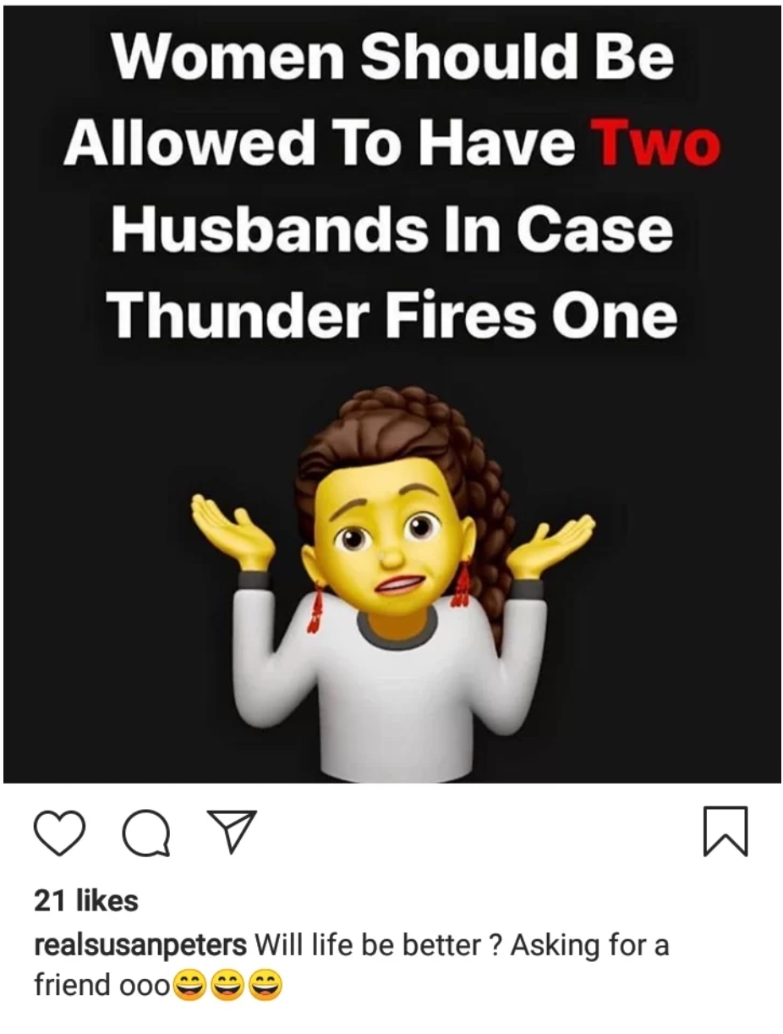Tap the first laughing emoji in the caption

click(189, 986)
